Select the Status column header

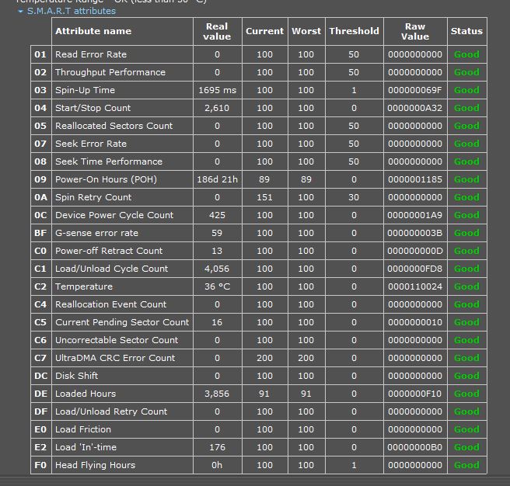tap(466, 31)
